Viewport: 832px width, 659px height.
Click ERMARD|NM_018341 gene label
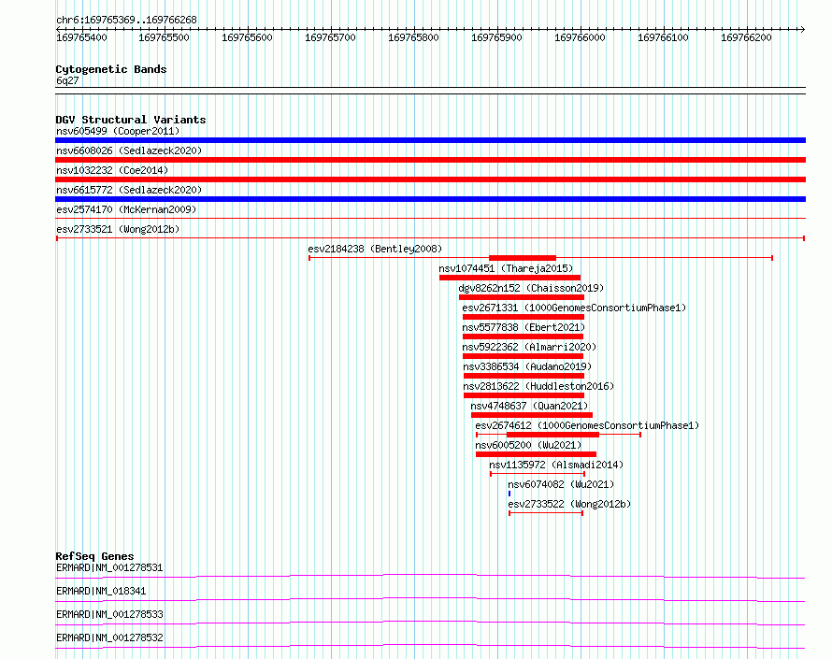coord(101,591)
